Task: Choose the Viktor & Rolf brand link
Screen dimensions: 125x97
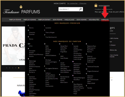Action: click(x=91, y=83)
